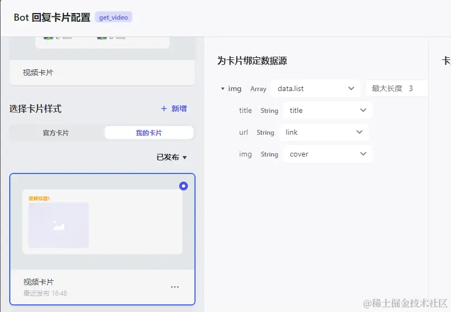Click the 视频卡片 label in the top card
This screenshot has width=451, height=312.
(38, 73)
